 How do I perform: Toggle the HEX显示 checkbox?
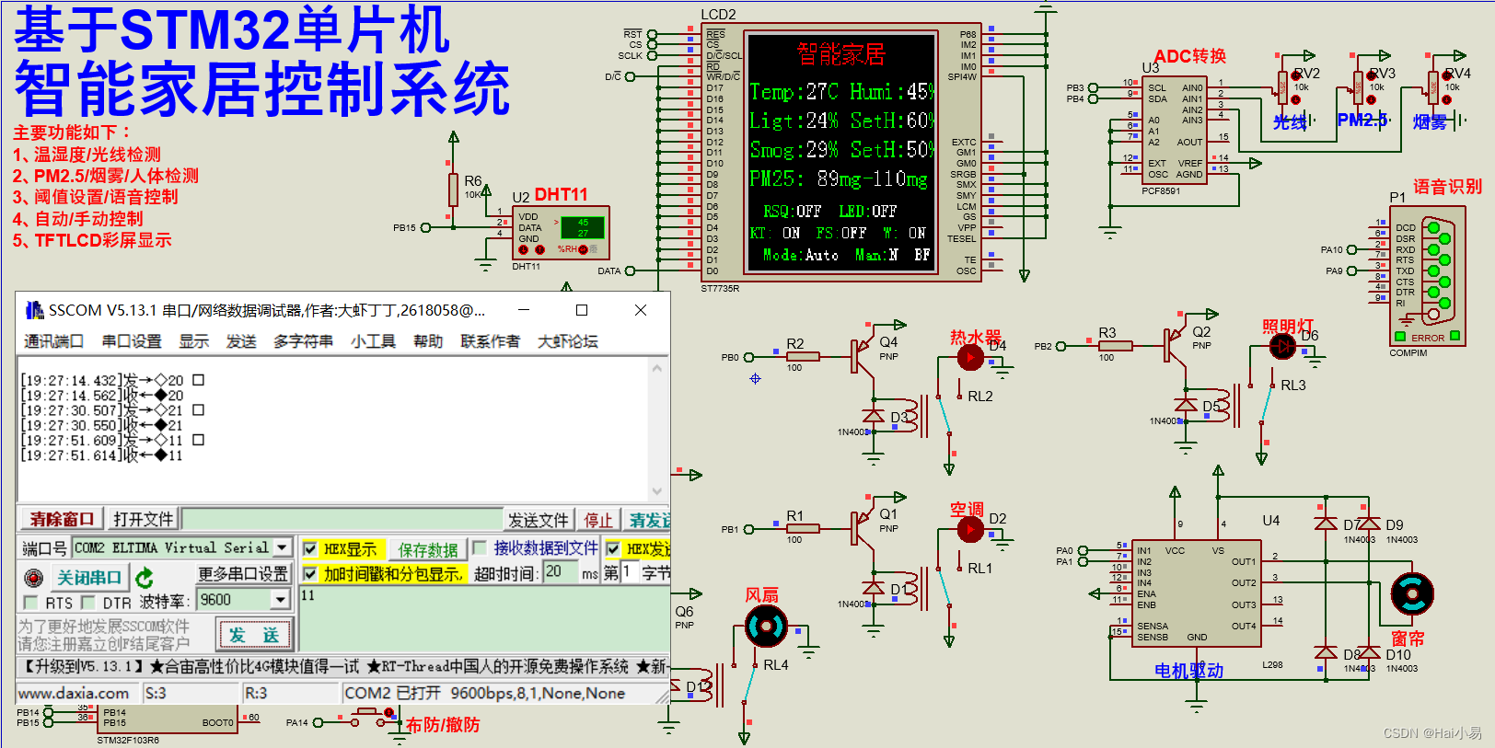click(x=311, y=549)
